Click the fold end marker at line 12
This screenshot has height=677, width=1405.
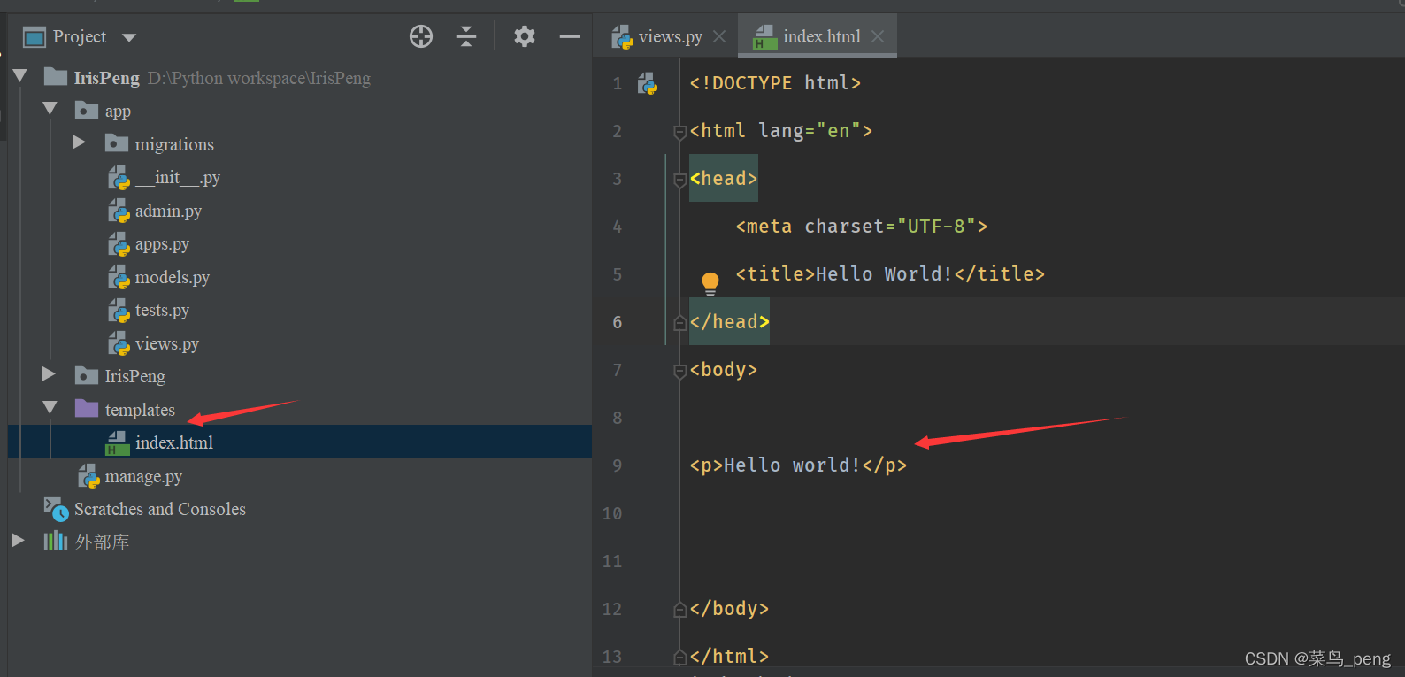tap(679, 610)
